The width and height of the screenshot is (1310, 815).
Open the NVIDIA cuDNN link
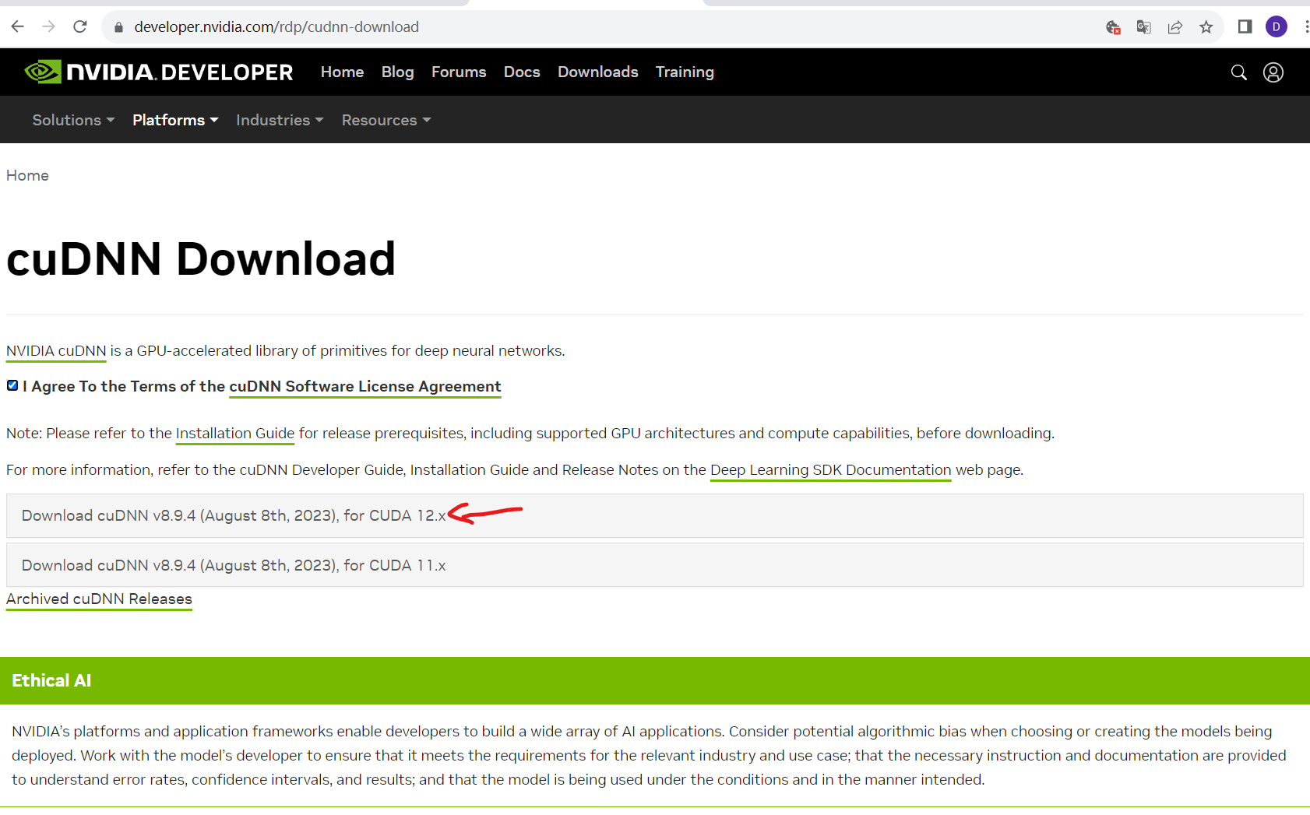[56, 351]
